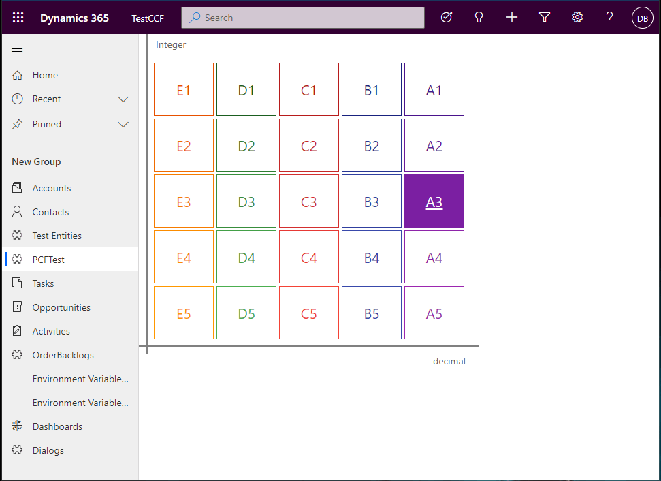661x481 pixels.
Task: Go to Home in the sidebar
Action: tap(45, 75)
